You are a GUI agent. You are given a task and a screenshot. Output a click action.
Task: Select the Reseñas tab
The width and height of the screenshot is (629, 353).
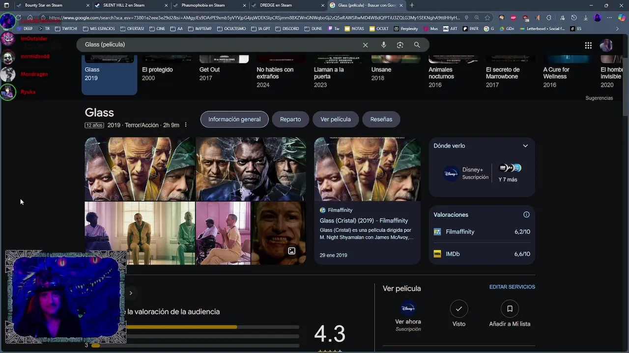pyautogui.click(x=381, y=119)
